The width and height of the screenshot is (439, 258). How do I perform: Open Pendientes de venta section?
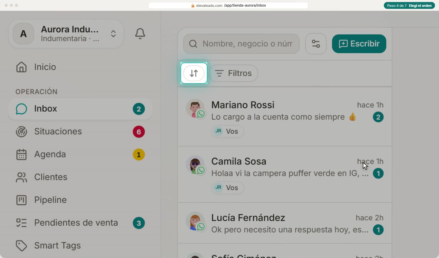coord(80,223)
